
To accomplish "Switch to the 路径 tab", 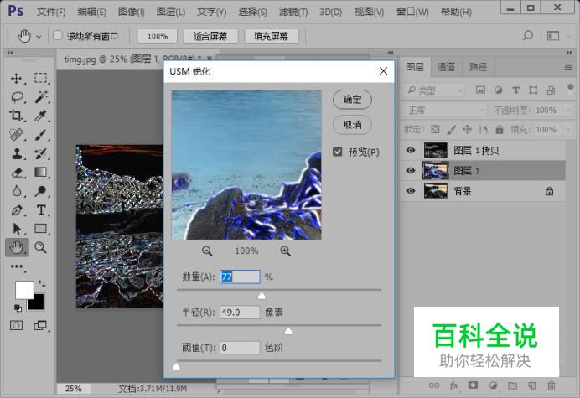I will point(478,67).
